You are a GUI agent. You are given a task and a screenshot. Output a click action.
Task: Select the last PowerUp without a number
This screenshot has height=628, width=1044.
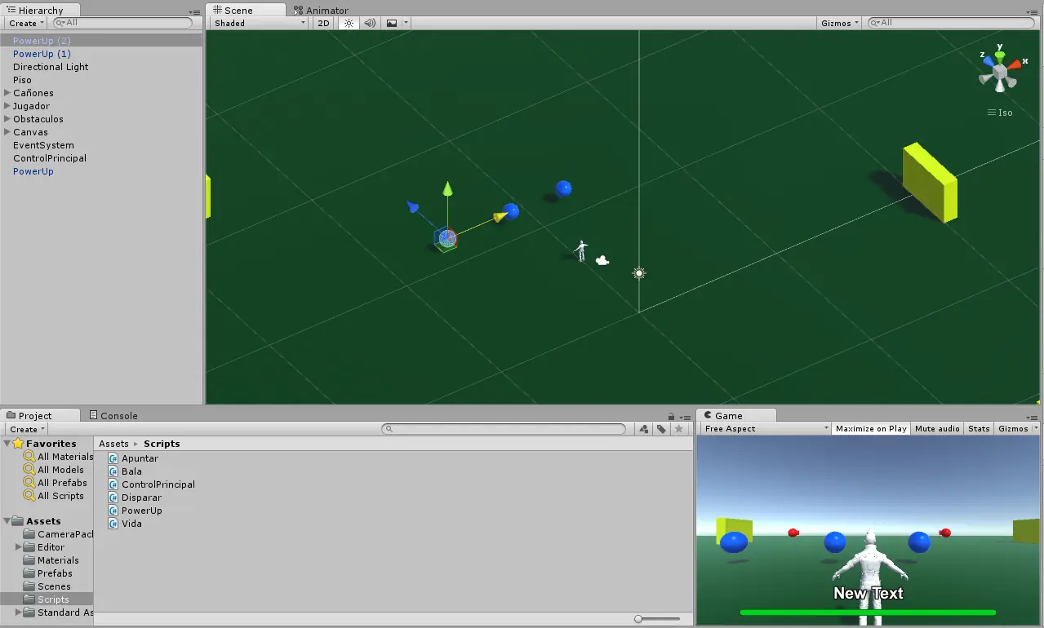(x=101, y=171)
